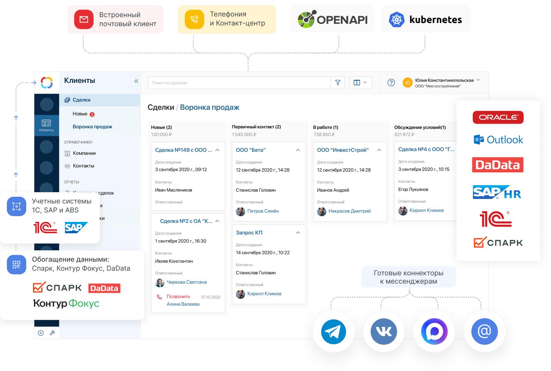Click the plus add icon at sidebar bottom

tap(41, 333)
